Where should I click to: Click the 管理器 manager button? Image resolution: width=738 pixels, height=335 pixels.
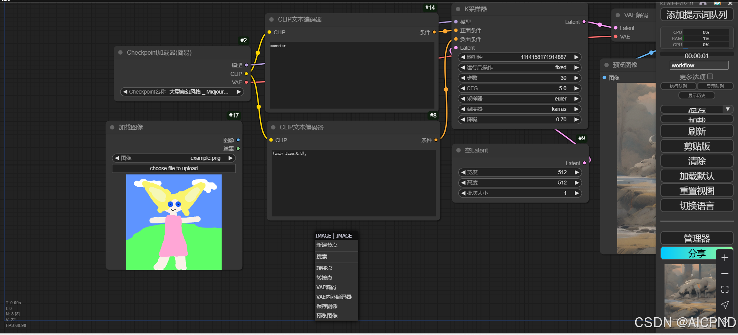tap(697, 238)
